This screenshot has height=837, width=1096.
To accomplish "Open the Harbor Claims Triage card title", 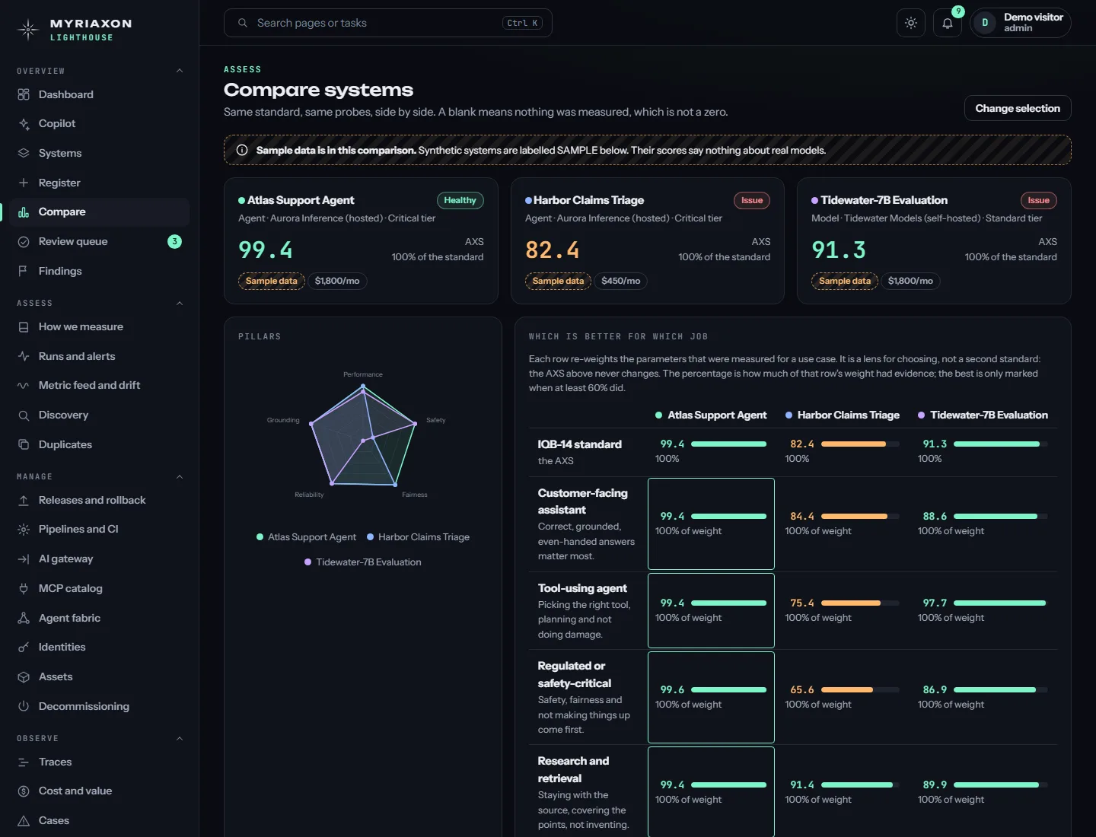I will click(x=588, y=200).
